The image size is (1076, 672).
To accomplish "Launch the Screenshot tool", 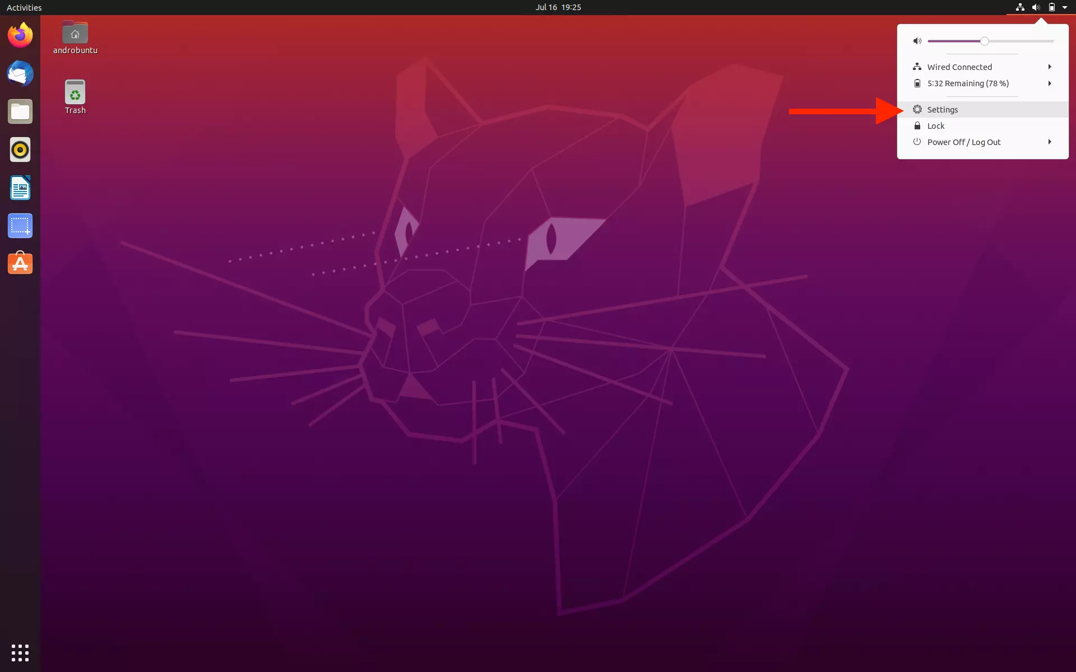I will (x=20, y=226).
